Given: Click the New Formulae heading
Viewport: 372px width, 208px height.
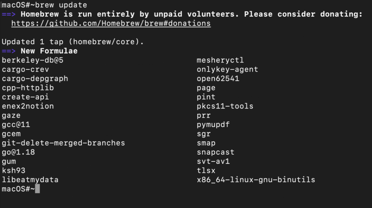Looking at the screenshot, I should [x=49, y=51].
